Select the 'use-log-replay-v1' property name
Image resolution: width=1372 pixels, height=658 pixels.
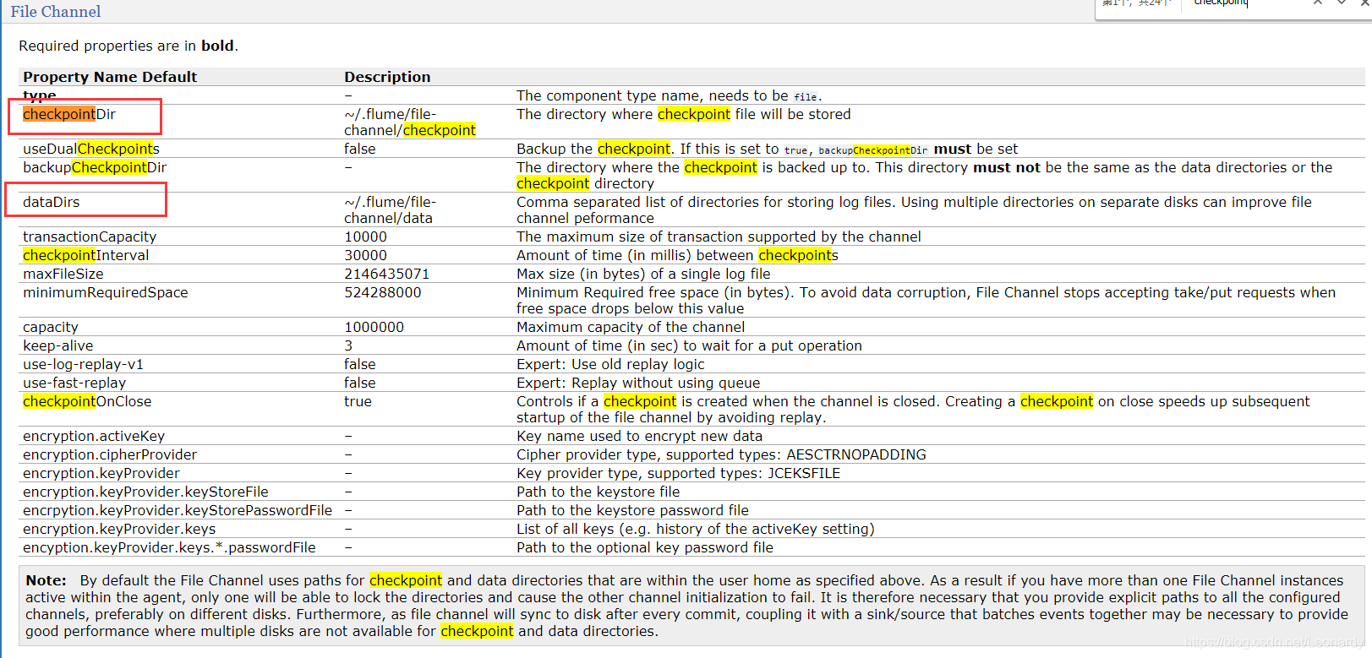pyautogui.click(x=84, y=364)
